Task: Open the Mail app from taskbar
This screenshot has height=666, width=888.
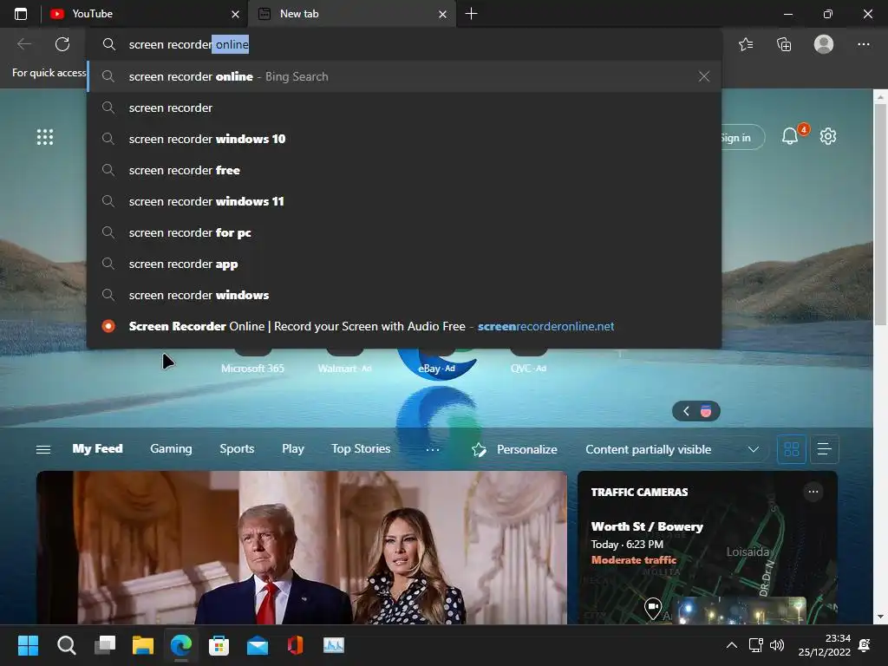Action: (257, 645)
